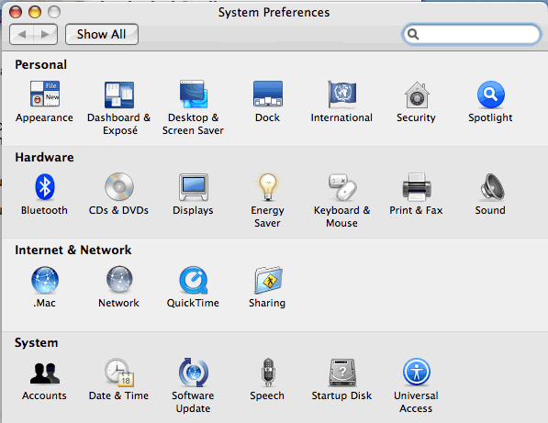The width and height of the screenshot is (548, 423).
Task: Focus the preferences search field
Action: (x=472, y=34)
